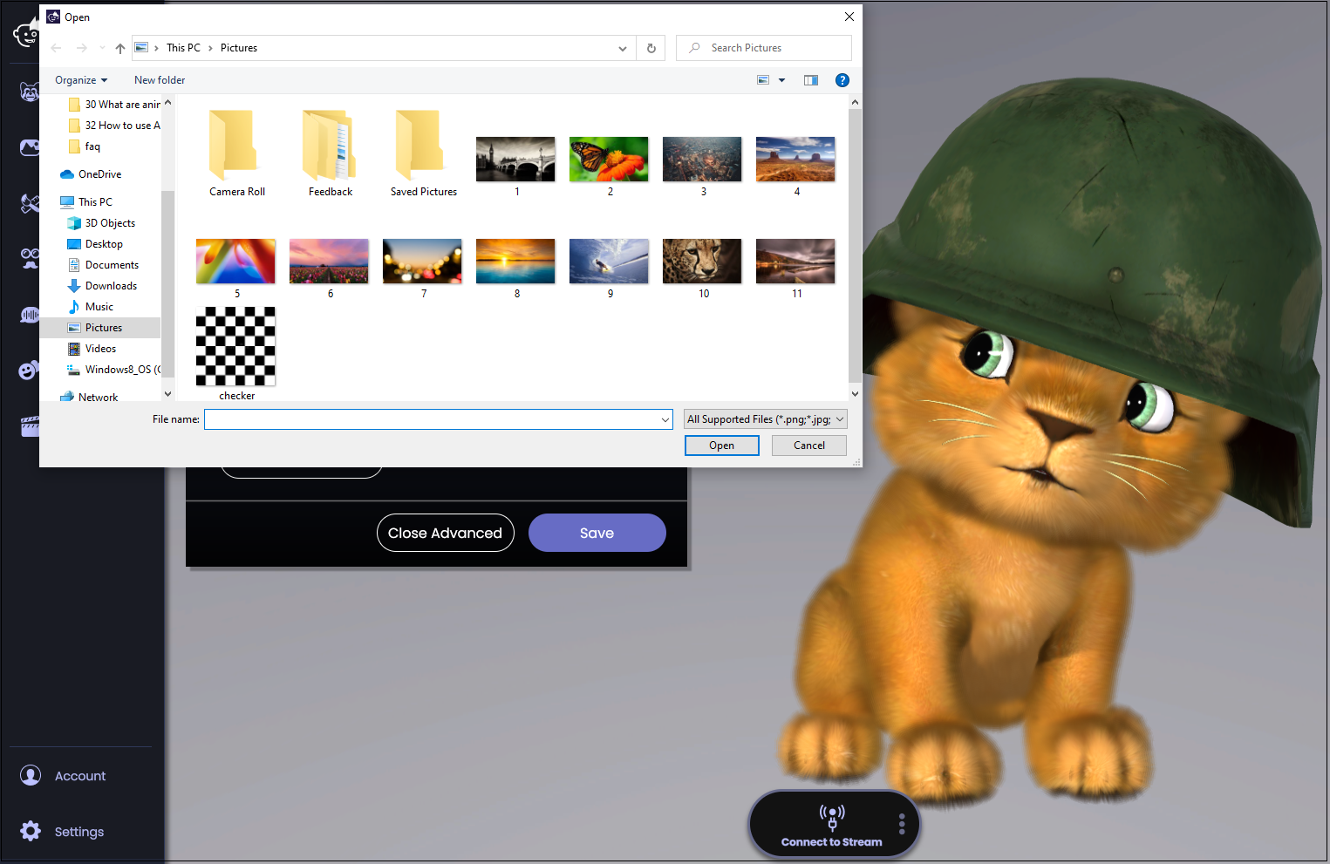Open the Camera Roll folder

point(236,153)
